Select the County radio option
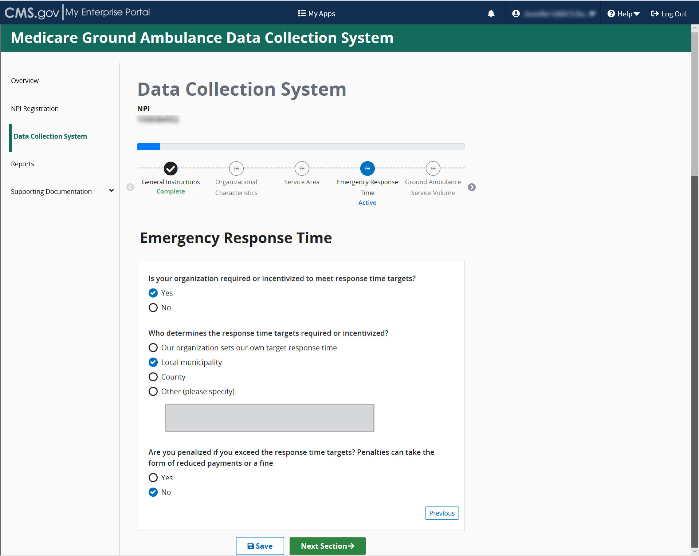The width and height of the screenshot is (699, 556). coord(153,377)
